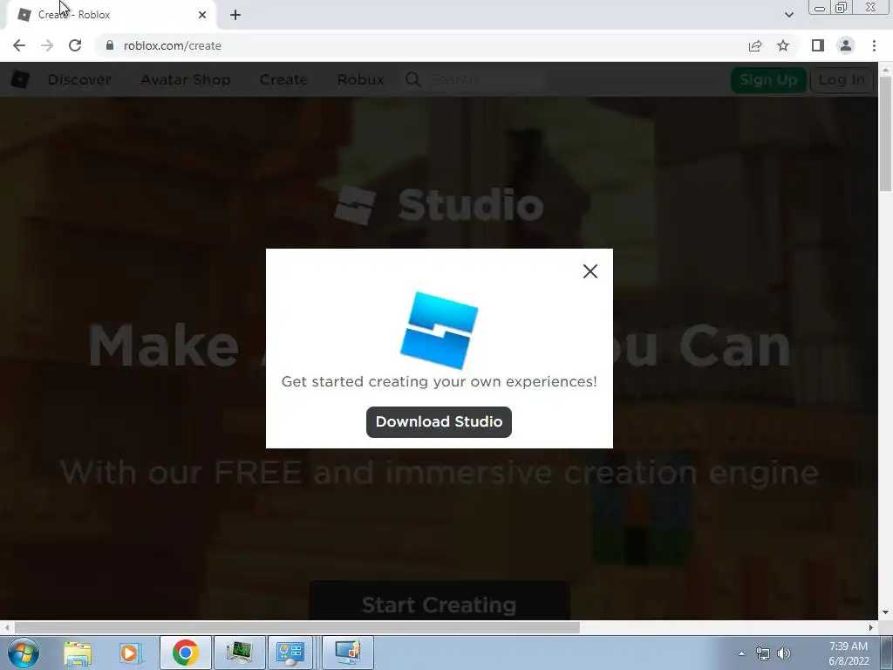Click the scroll right arrow

click(871, 627)
